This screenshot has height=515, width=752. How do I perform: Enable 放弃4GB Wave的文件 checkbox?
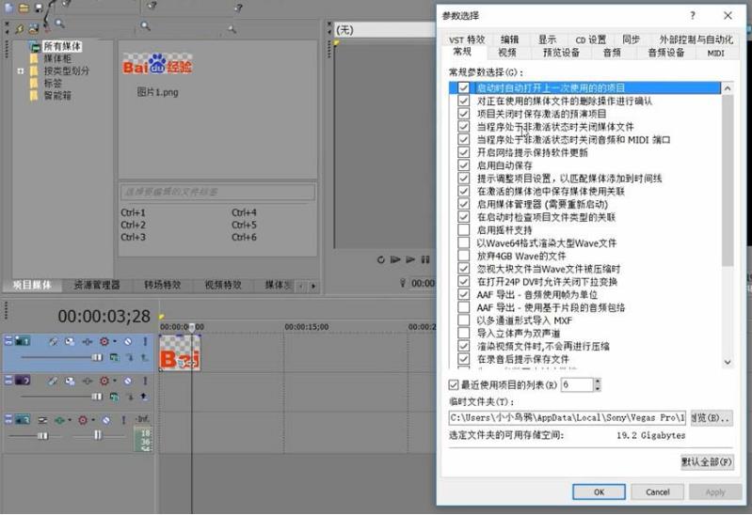pyautogui.click(x=463, y=256)
